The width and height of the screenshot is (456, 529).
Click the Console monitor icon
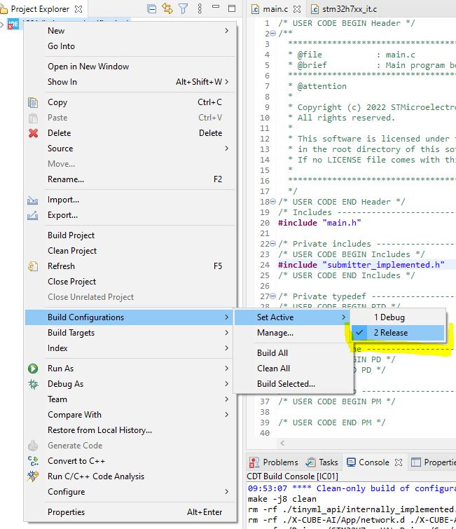[x=351, y=462]
